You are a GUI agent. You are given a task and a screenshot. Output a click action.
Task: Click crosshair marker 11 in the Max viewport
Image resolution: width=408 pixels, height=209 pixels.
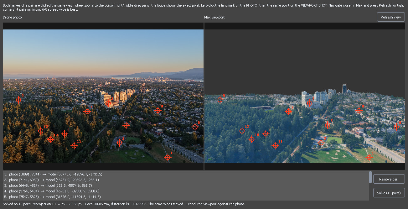tap(275, 146)
